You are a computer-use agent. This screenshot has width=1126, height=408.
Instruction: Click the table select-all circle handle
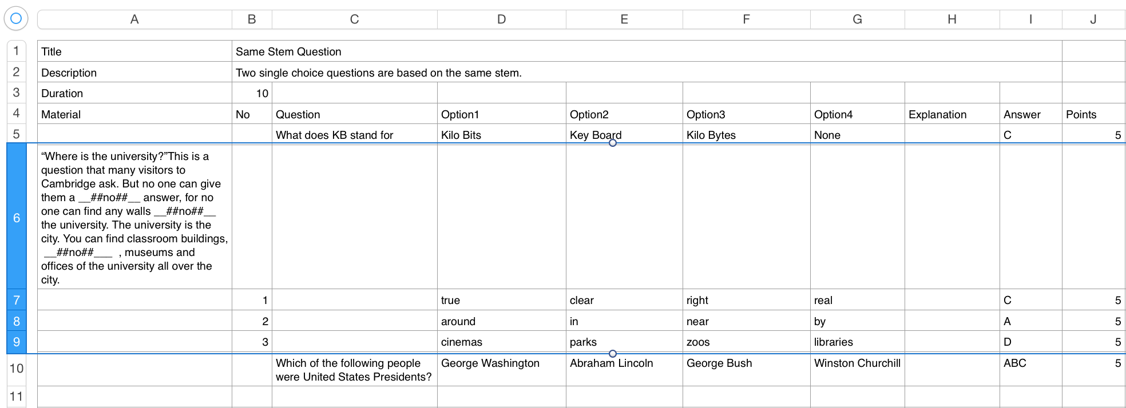(x=16, y=18)
